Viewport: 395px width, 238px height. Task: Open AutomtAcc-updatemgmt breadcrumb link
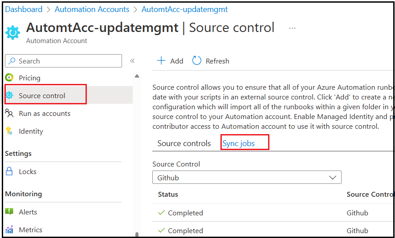click(185, 9)
